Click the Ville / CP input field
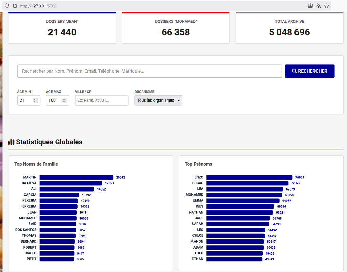 click(x=102, y=101)
